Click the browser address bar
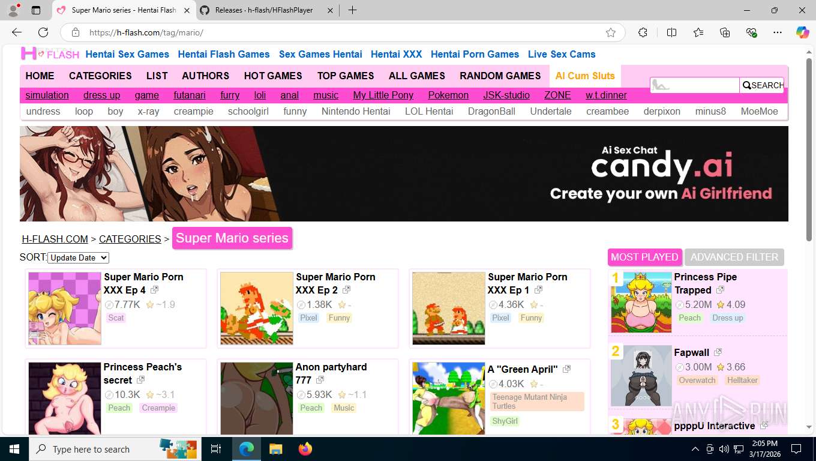This screenshot has width=816, height=461. tap(342, 32)
